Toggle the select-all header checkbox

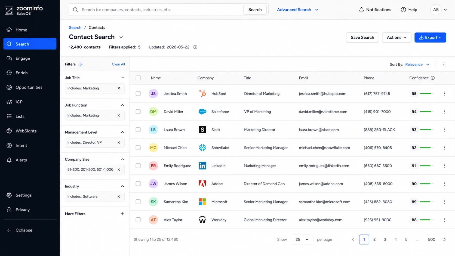pyautogui.click(x=138, y=78)
